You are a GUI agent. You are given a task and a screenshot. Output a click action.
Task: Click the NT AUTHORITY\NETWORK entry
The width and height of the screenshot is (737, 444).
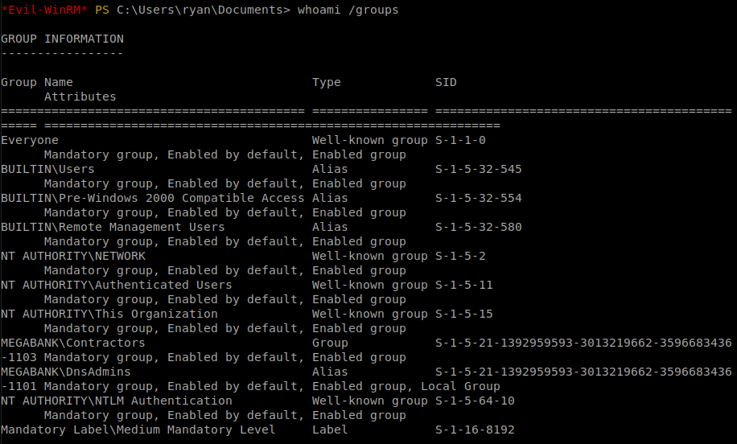tap(73, 256)
